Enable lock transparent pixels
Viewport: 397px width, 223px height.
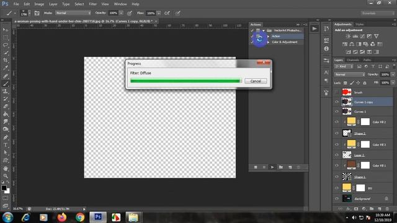click(345, 82)
